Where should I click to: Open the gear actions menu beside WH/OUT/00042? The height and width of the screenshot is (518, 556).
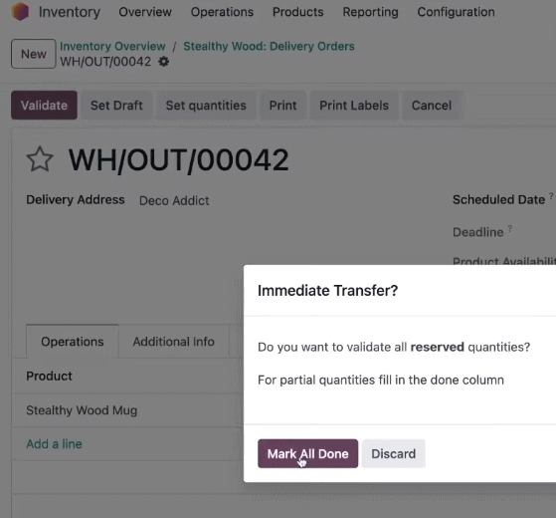coord(163,62)
